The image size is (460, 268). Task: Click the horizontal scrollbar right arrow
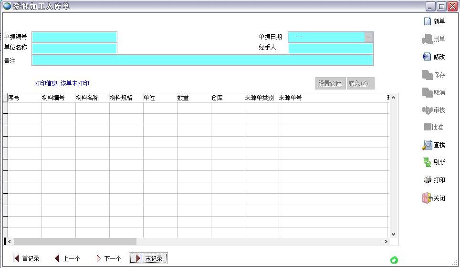[386, 242]
